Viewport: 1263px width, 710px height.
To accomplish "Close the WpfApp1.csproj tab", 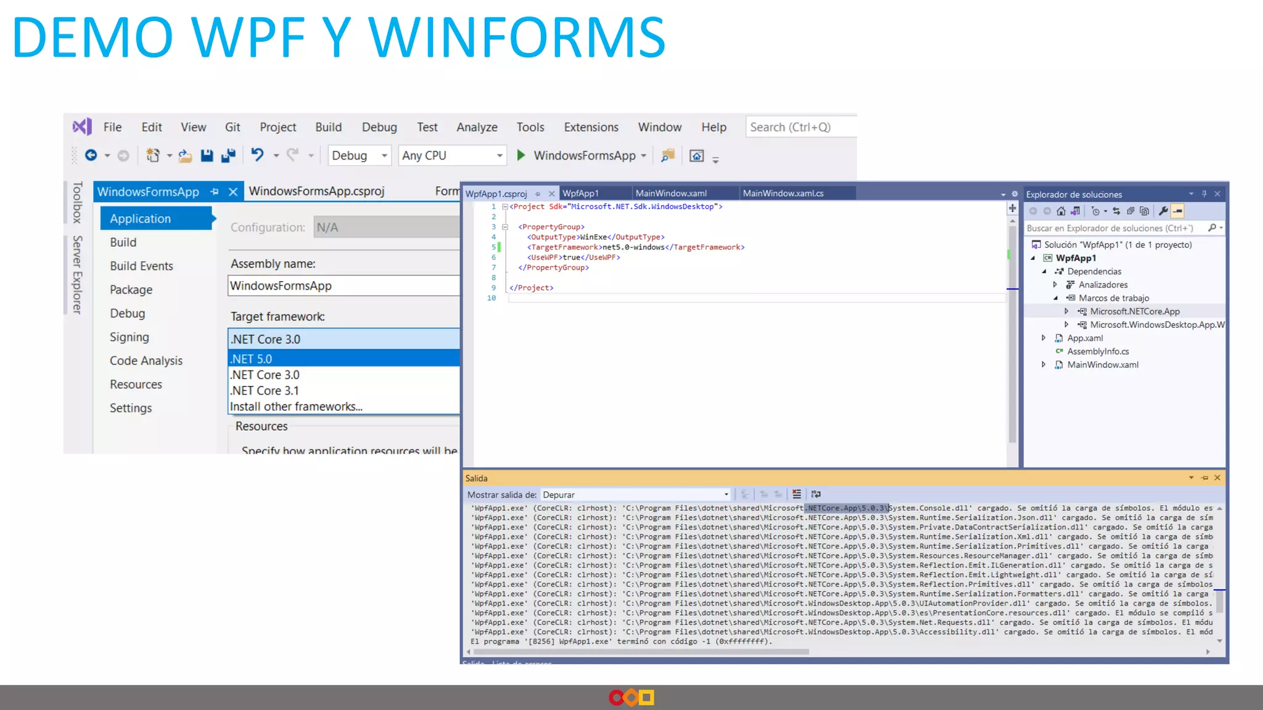I will [x=552, y=194].
